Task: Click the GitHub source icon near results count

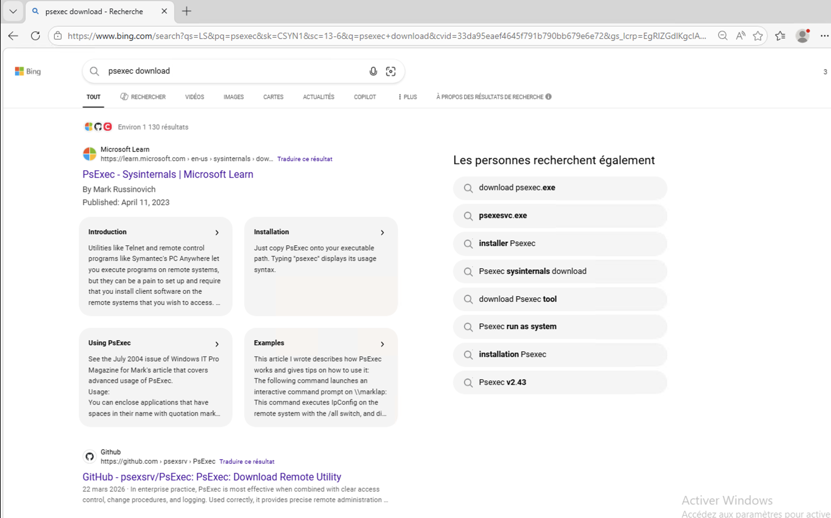Action: click(x=98, y=127)
